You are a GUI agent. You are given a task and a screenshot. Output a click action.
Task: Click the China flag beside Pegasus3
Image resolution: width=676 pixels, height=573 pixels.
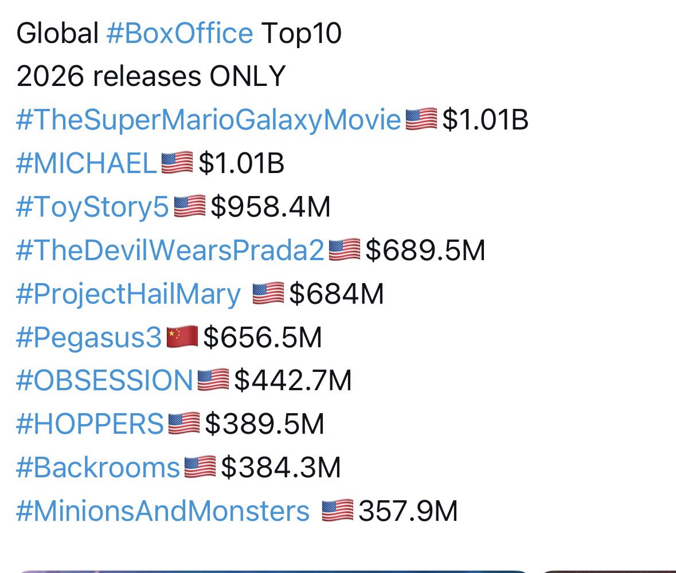(x=182, y=336)
